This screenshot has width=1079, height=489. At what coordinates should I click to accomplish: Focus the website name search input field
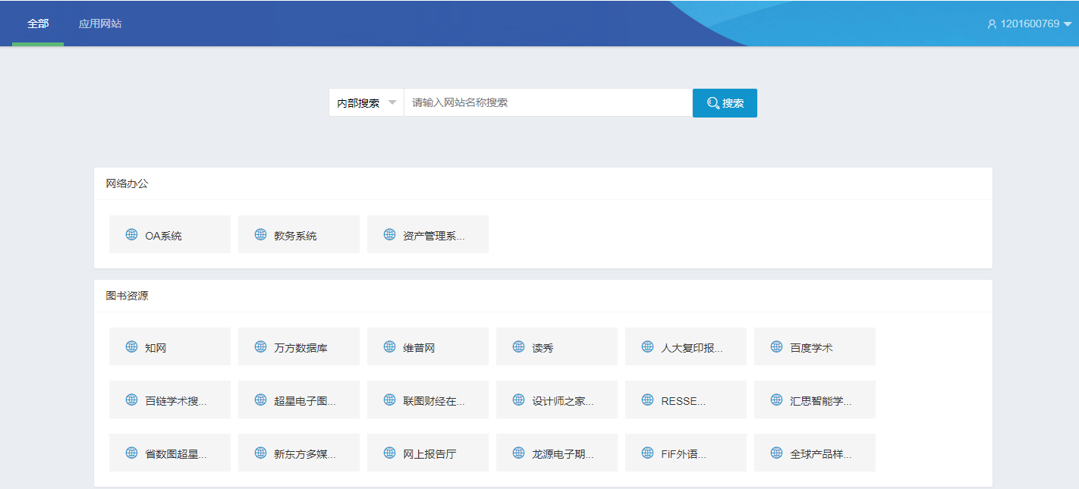pyautogui.click(x=548, y=102)
